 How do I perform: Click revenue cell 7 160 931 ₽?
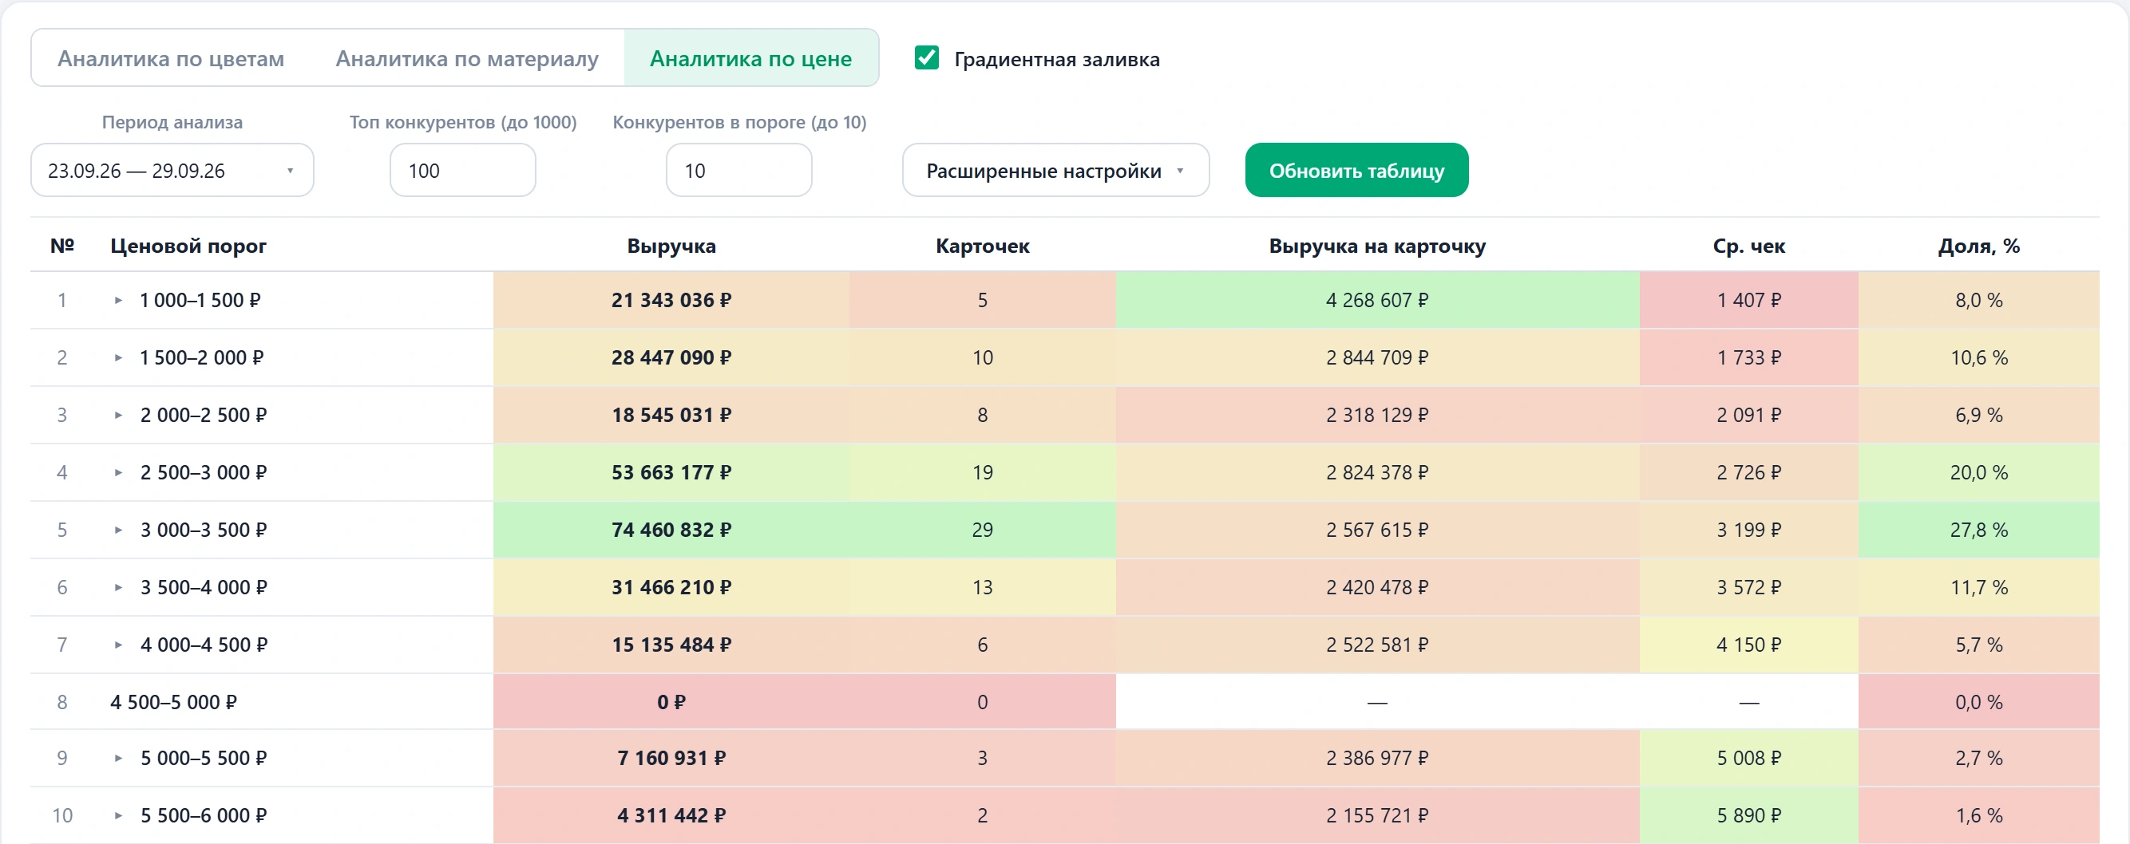(x=671, y=758)
